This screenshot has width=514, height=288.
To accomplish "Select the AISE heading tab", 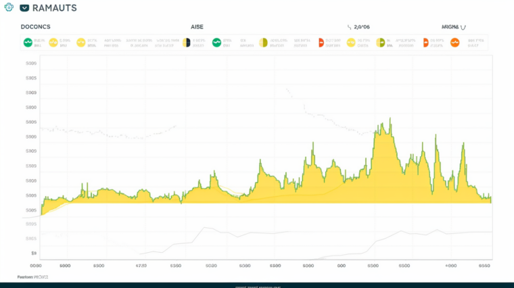I will click(197, 27).
